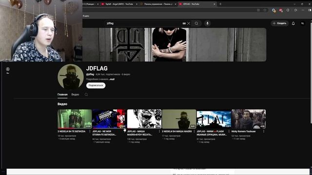This screenshot has width=312, height=175.
Task: Open the Вы sidebar item
Action: click(x=8, y=70)
